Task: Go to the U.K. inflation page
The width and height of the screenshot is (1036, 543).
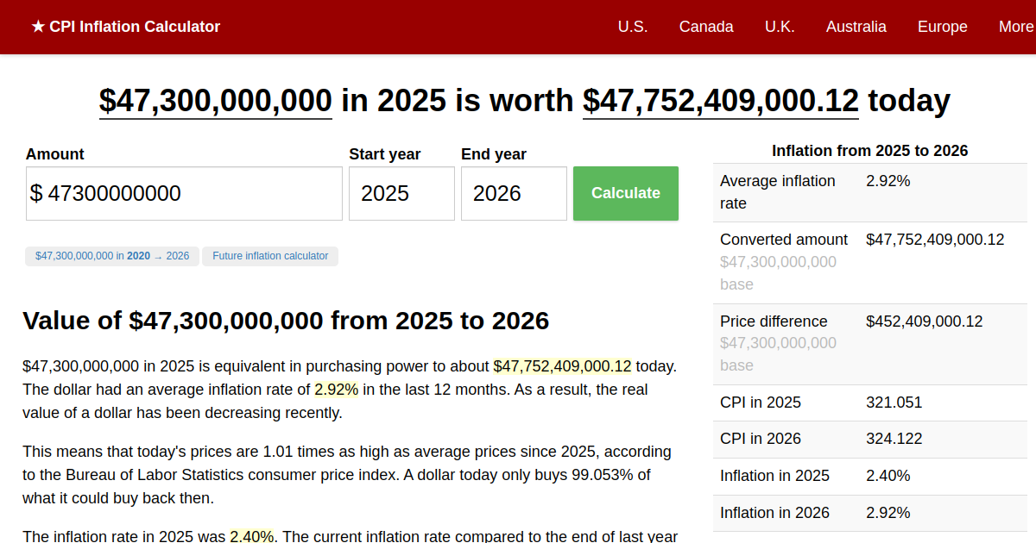Action: (780, 27)
